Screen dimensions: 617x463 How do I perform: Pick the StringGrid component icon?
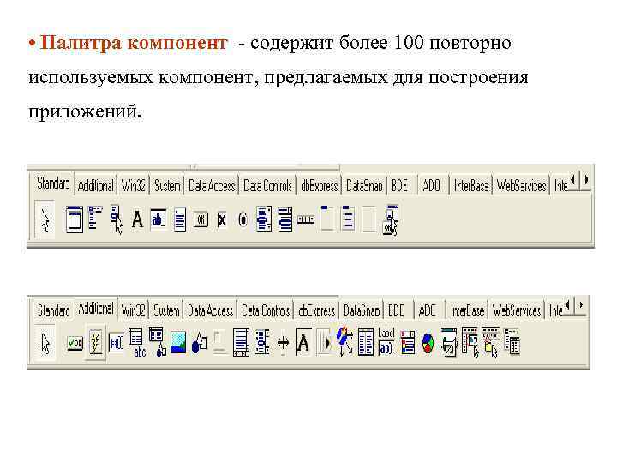(x=137, y=342)
